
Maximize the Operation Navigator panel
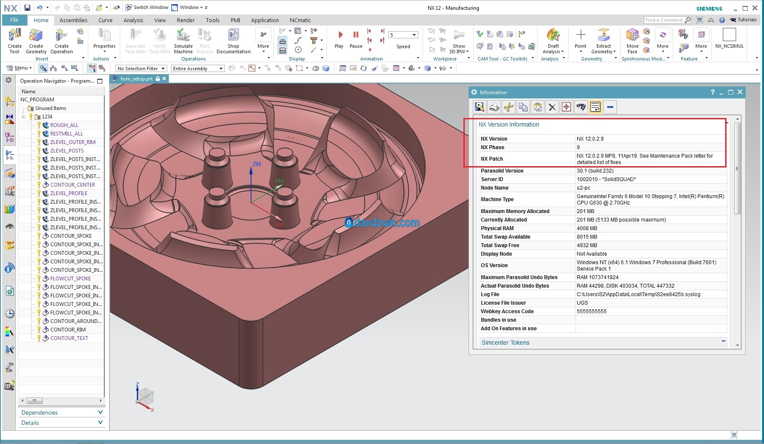point(100,81)
